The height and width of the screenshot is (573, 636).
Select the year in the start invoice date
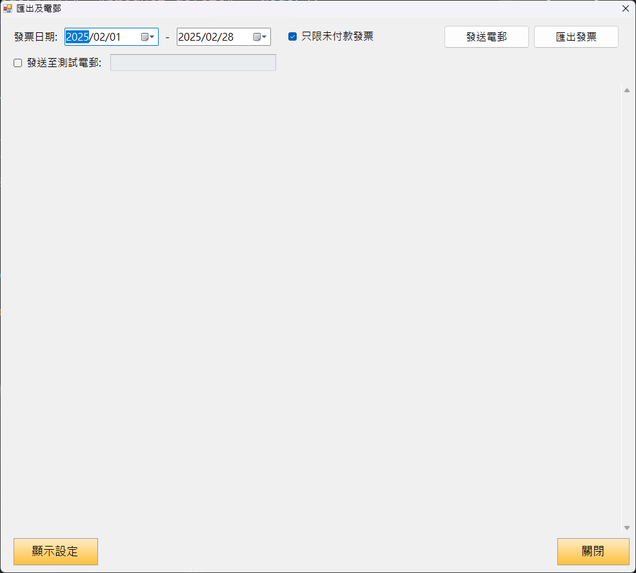click(77, 37)
